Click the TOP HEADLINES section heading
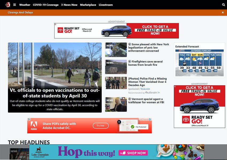Image resolution: width=227 pixels, height=160 pixels. click(29, 142)
